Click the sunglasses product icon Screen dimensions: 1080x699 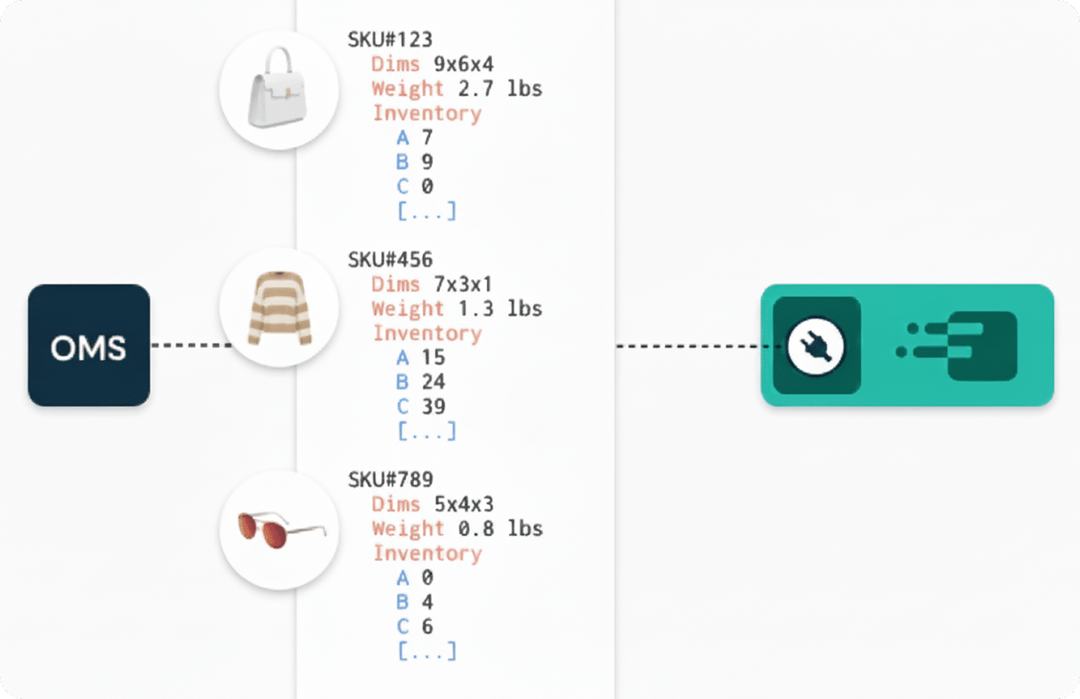pyautogui.click(x=279, y=529)
